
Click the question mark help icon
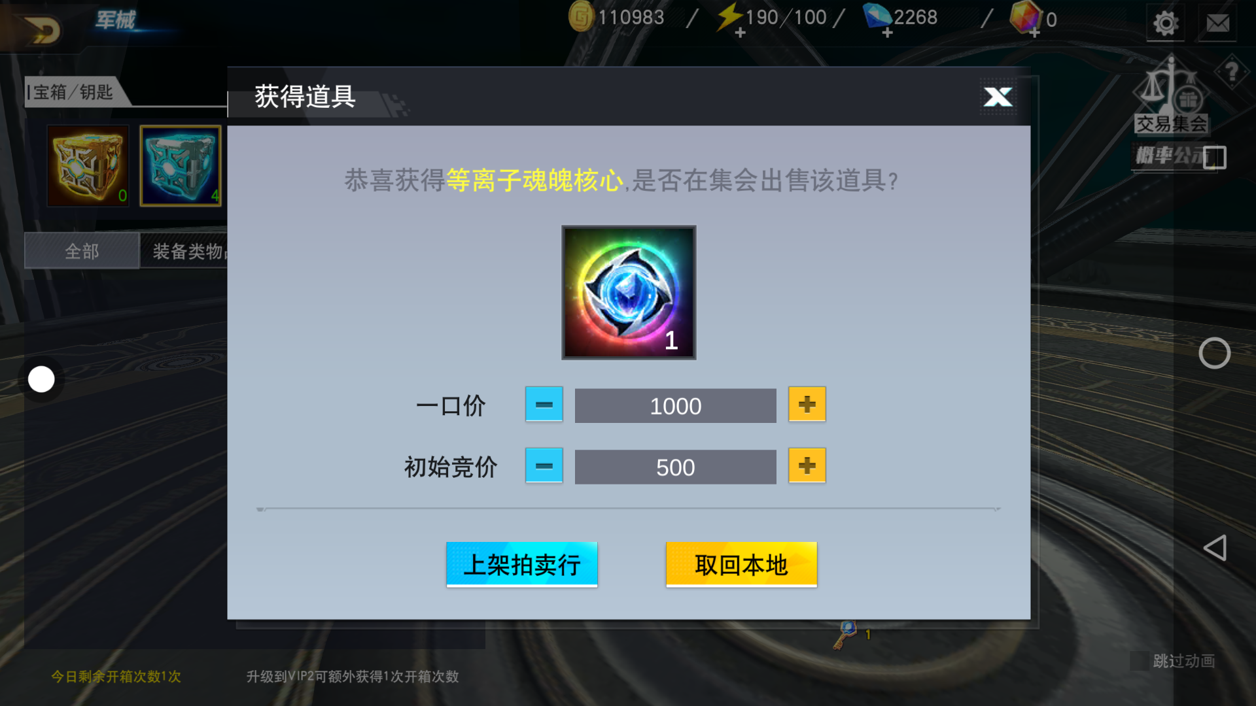pos(1232,71)
